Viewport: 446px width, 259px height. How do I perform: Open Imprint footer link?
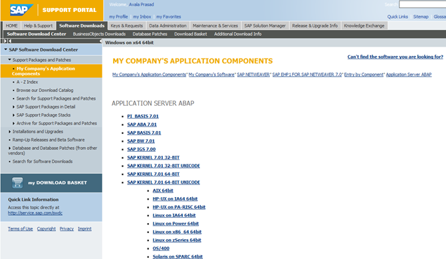coord(85,228)
